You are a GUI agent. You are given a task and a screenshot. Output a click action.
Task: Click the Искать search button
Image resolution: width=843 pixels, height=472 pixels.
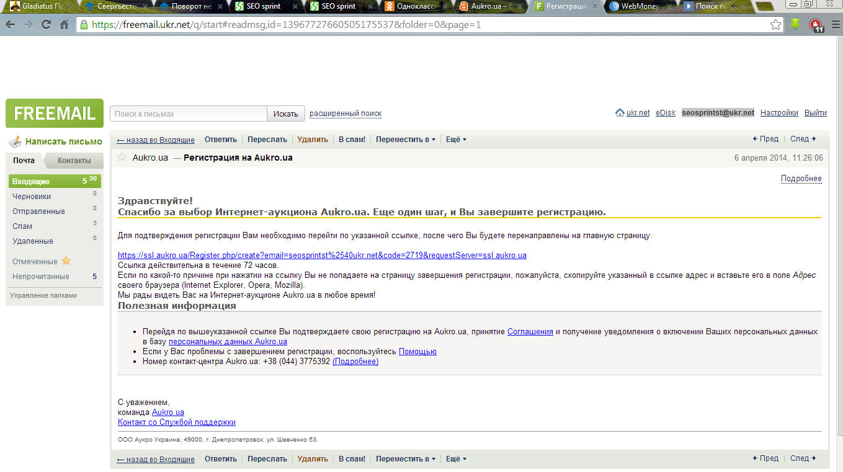coord(286,114)
